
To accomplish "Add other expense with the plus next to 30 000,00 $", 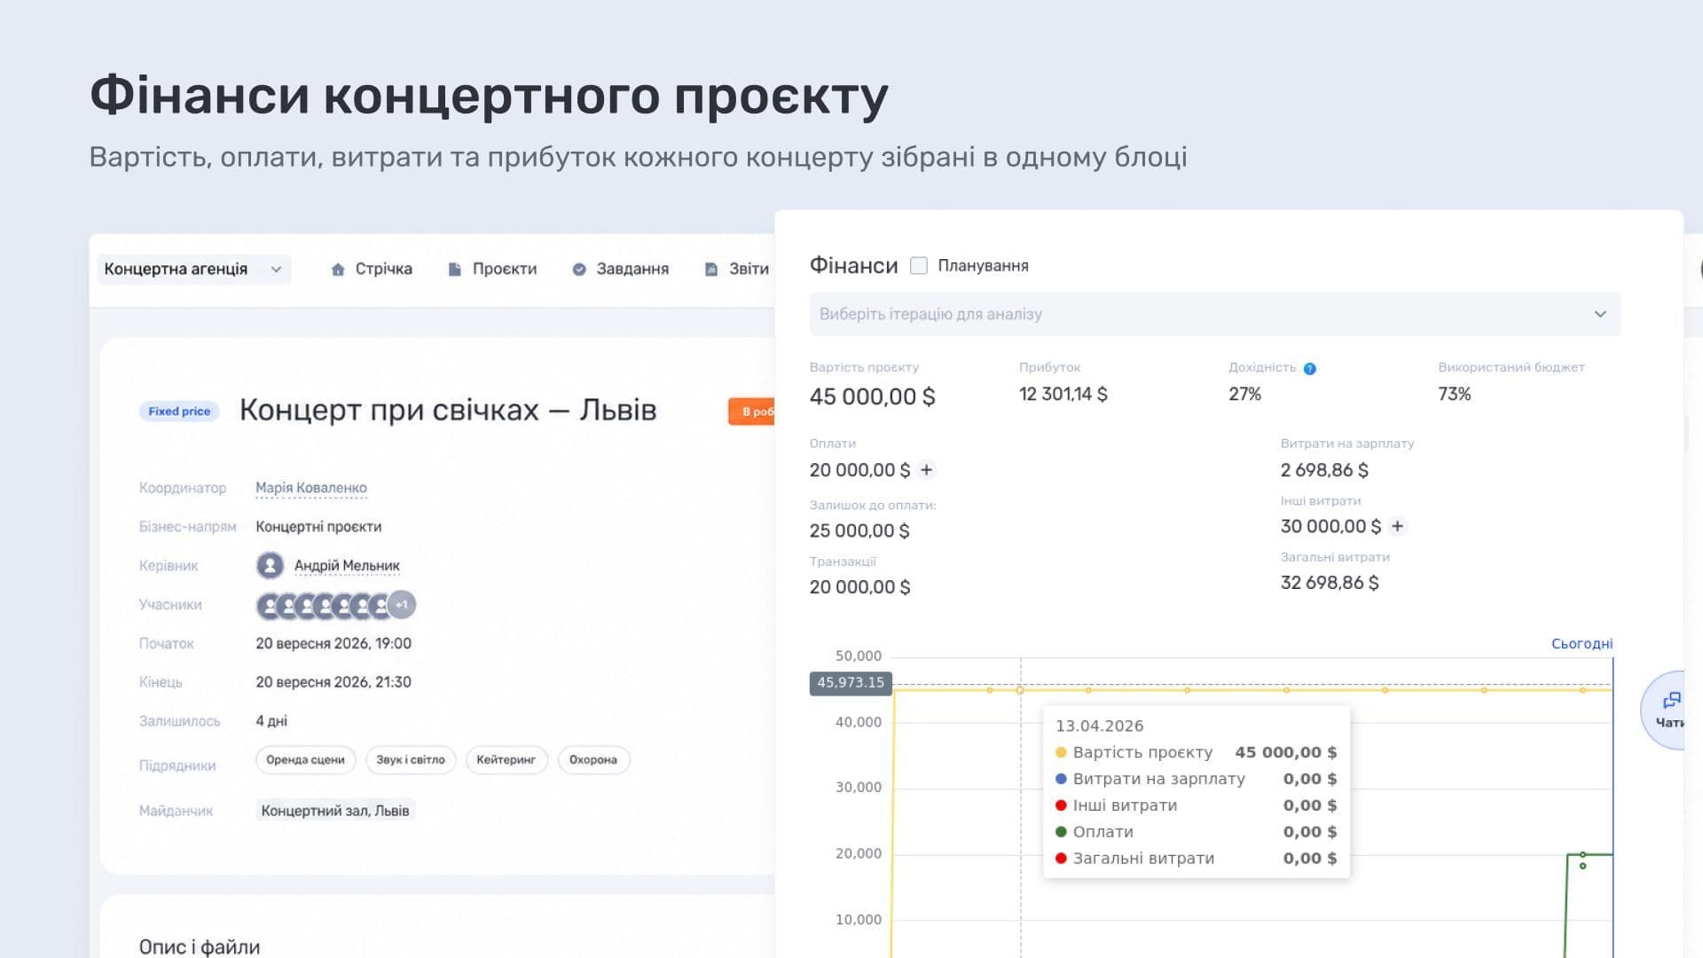I will click(1398, 526).
